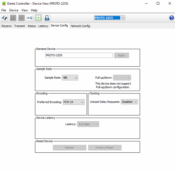Click the 'Pull-up/down:' label

[104, 78]
